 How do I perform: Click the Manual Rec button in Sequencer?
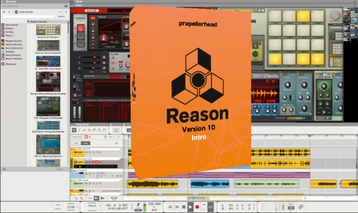pos(77,137)
